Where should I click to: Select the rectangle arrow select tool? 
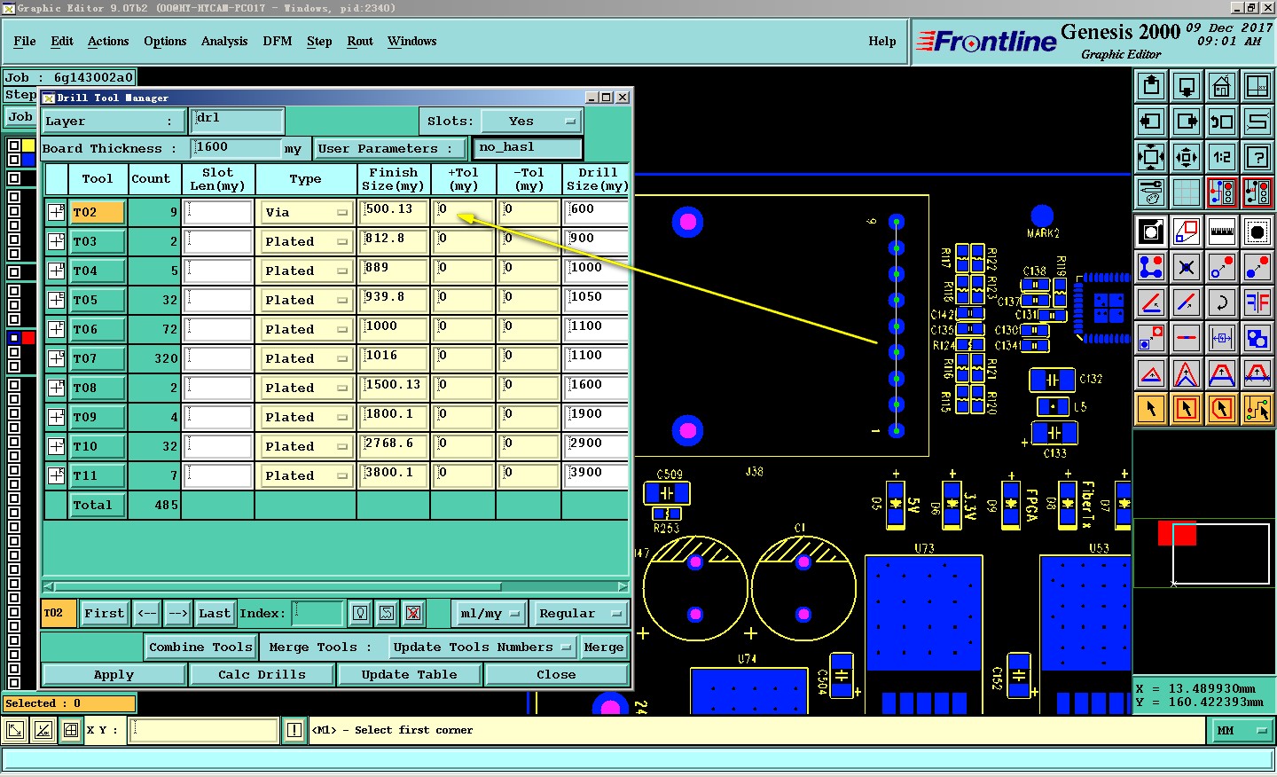(1187, 409)
